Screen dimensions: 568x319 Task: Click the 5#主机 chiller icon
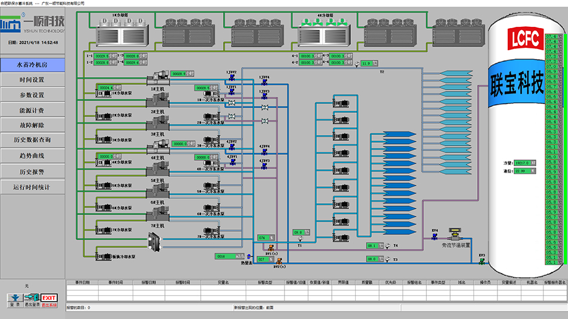pyautogui.click(x=158, y=170)
